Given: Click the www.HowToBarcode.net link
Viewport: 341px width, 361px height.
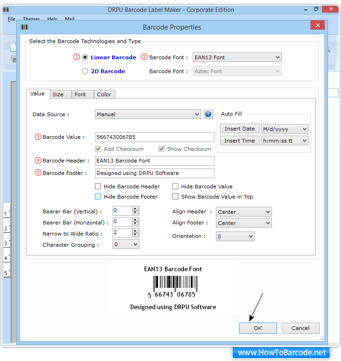Looking at the screenshot, I should [282, 353].
